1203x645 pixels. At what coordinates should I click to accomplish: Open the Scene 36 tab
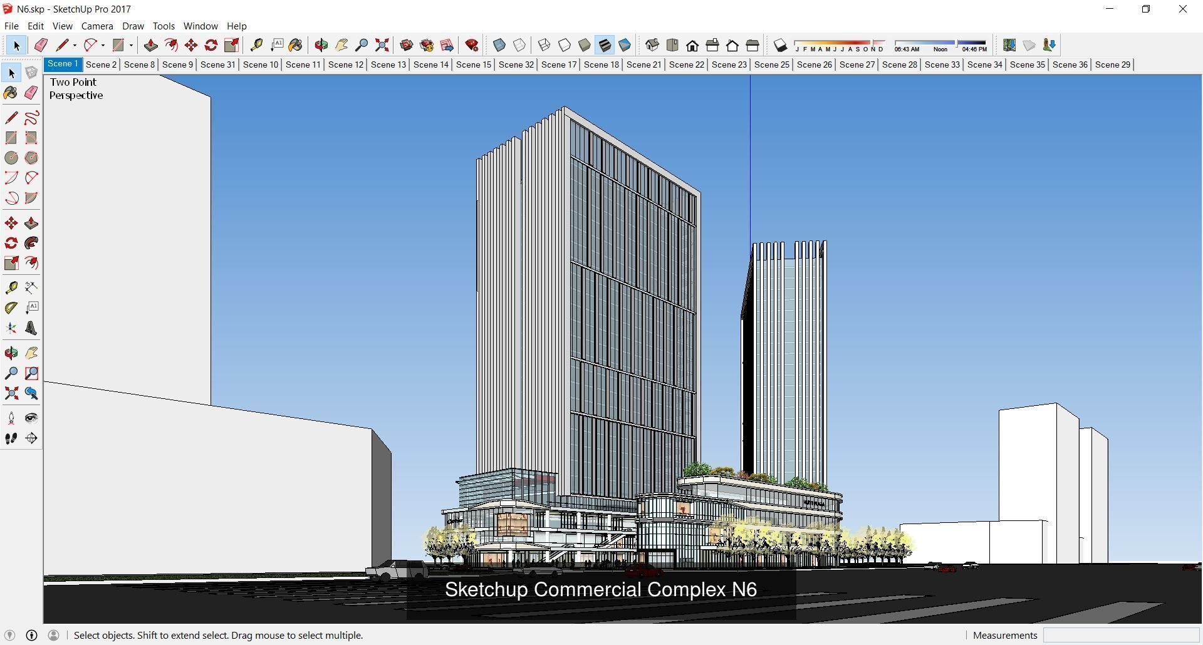tap(1070, 64)
